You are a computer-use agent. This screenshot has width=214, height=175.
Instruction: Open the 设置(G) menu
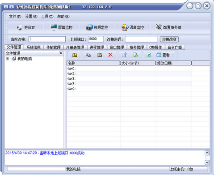31,17
